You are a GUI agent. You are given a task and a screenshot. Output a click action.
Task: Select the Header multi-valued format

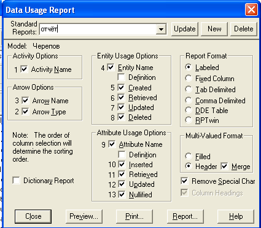189,166
